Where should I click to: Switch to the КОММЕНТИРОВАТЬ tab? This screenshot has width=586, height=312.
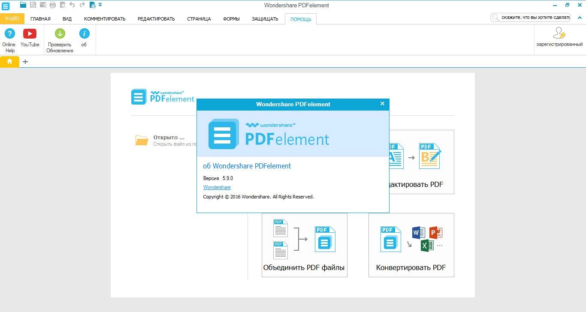[105, 19]
